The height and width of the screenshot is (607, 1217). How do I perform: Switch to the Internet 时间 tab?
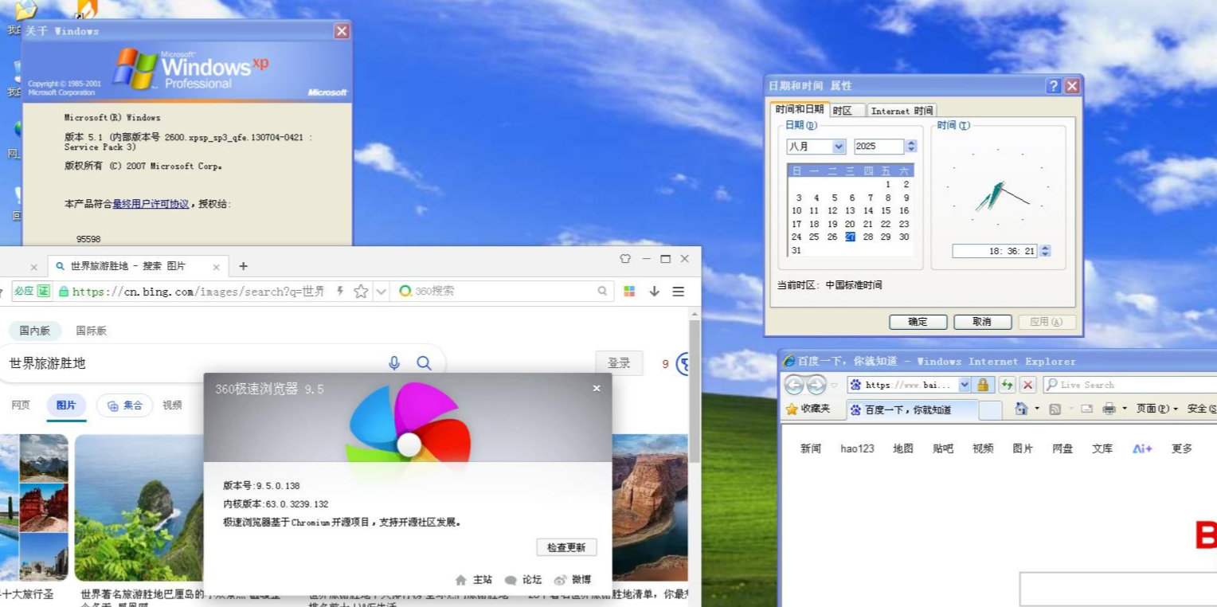[x=902, y=111]
